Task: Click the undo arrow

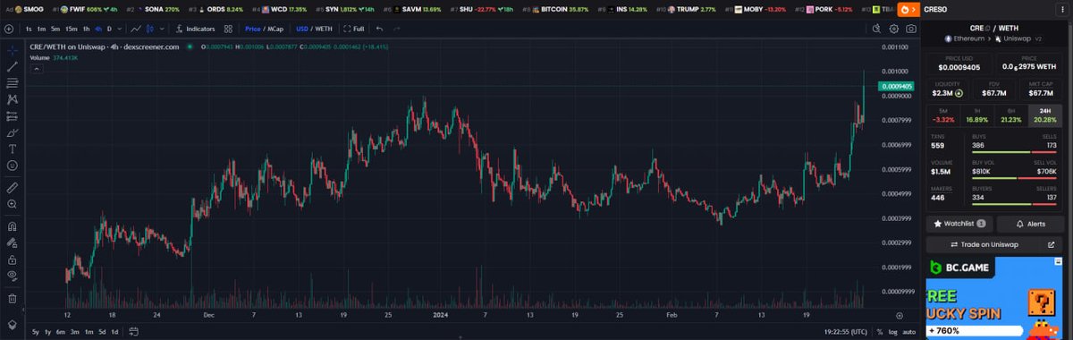Action: 380,29
